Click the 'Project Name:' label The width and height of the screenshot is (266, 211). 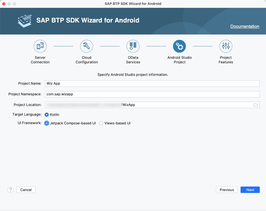30,84
